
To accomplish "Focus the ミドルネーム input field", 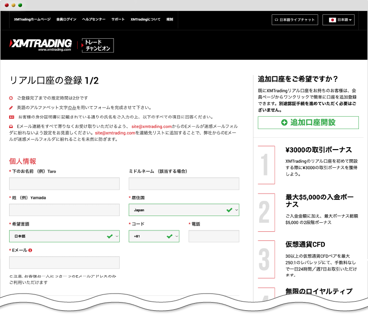I will point(184,184).
